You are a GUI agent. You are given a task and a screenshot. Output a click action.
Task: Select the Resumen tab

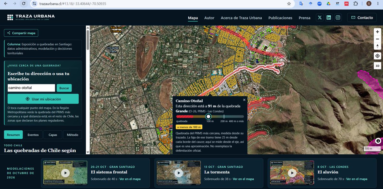tap(13, 135)
